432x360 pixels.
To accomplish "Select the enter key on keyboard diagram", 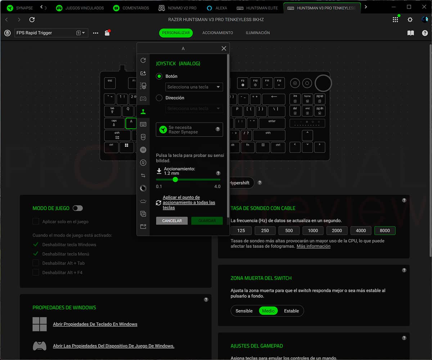I will pos(272,123).
